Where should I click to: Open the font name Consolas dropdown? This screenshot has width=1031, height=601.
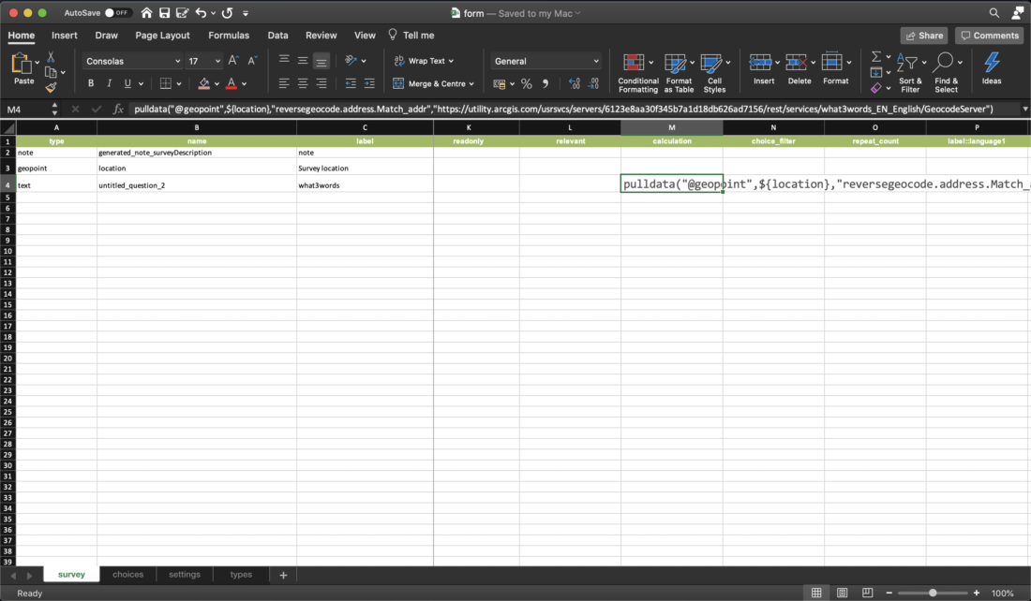177,61
